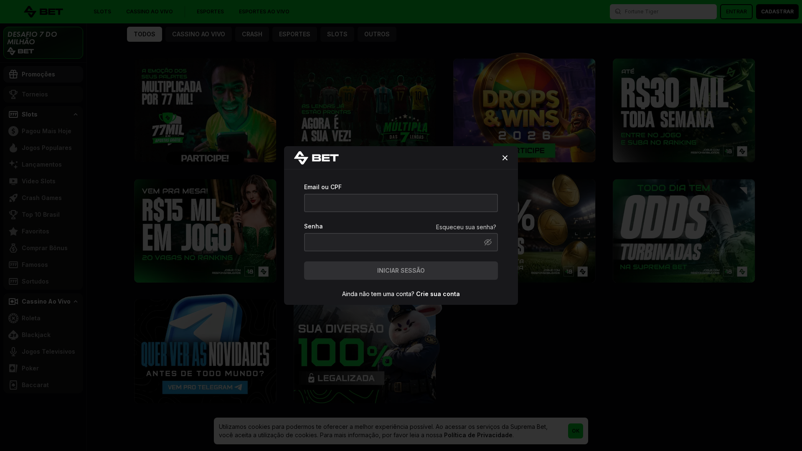Click the Jogos Televisivos microphone icon

point(13,352)
